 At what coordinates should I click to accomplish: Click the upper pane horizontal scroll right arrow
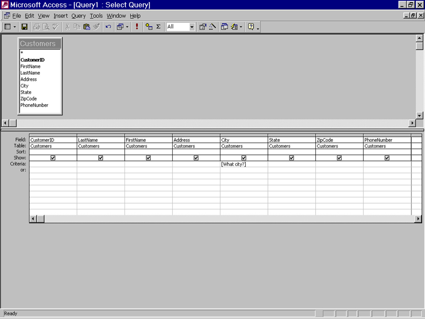point(412,123)
